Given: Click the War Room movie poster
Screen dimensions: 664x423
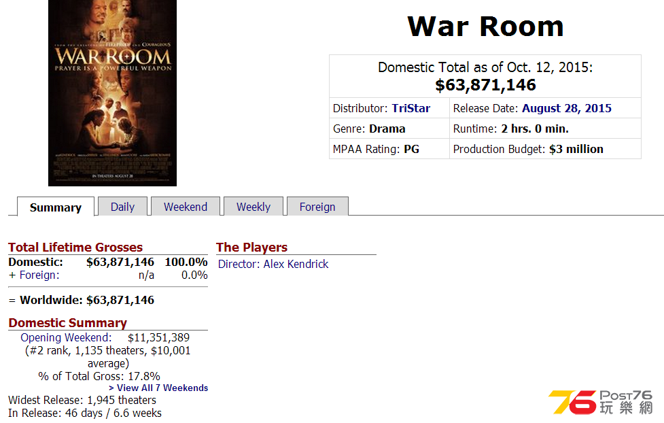Looking at the screenshot, I should click(x=112, y=92).
